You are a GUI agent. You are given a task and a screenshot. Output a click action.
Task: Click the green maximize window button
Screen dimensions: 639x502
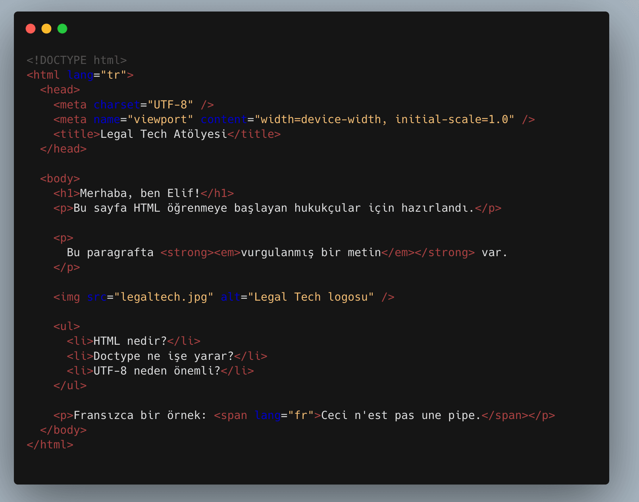click(62, 28)
